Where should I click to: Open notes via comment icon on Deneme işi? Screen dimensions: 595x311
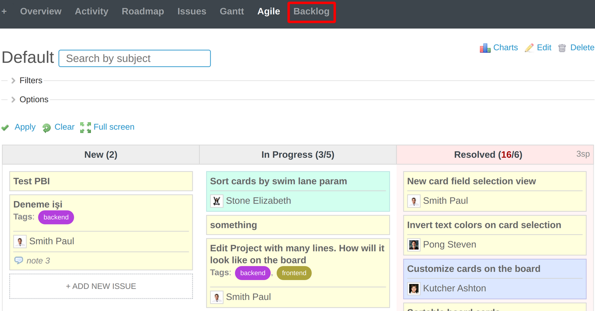pos(19,260)
